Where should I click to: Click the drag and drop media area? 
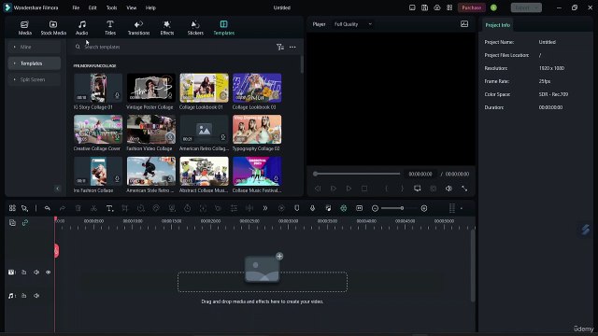pos(263,282)
